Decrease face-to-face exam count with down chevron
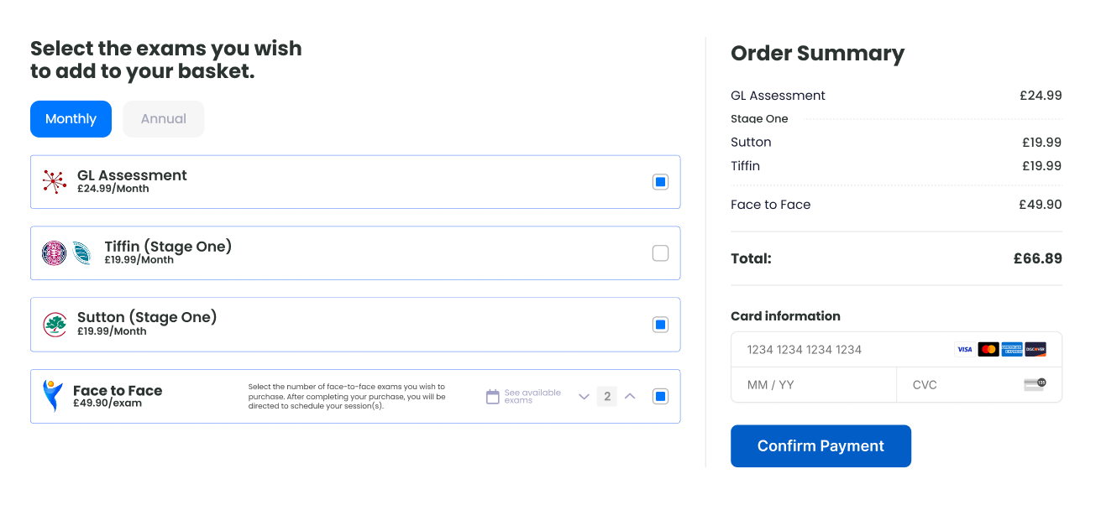 (x=584, y=397)
